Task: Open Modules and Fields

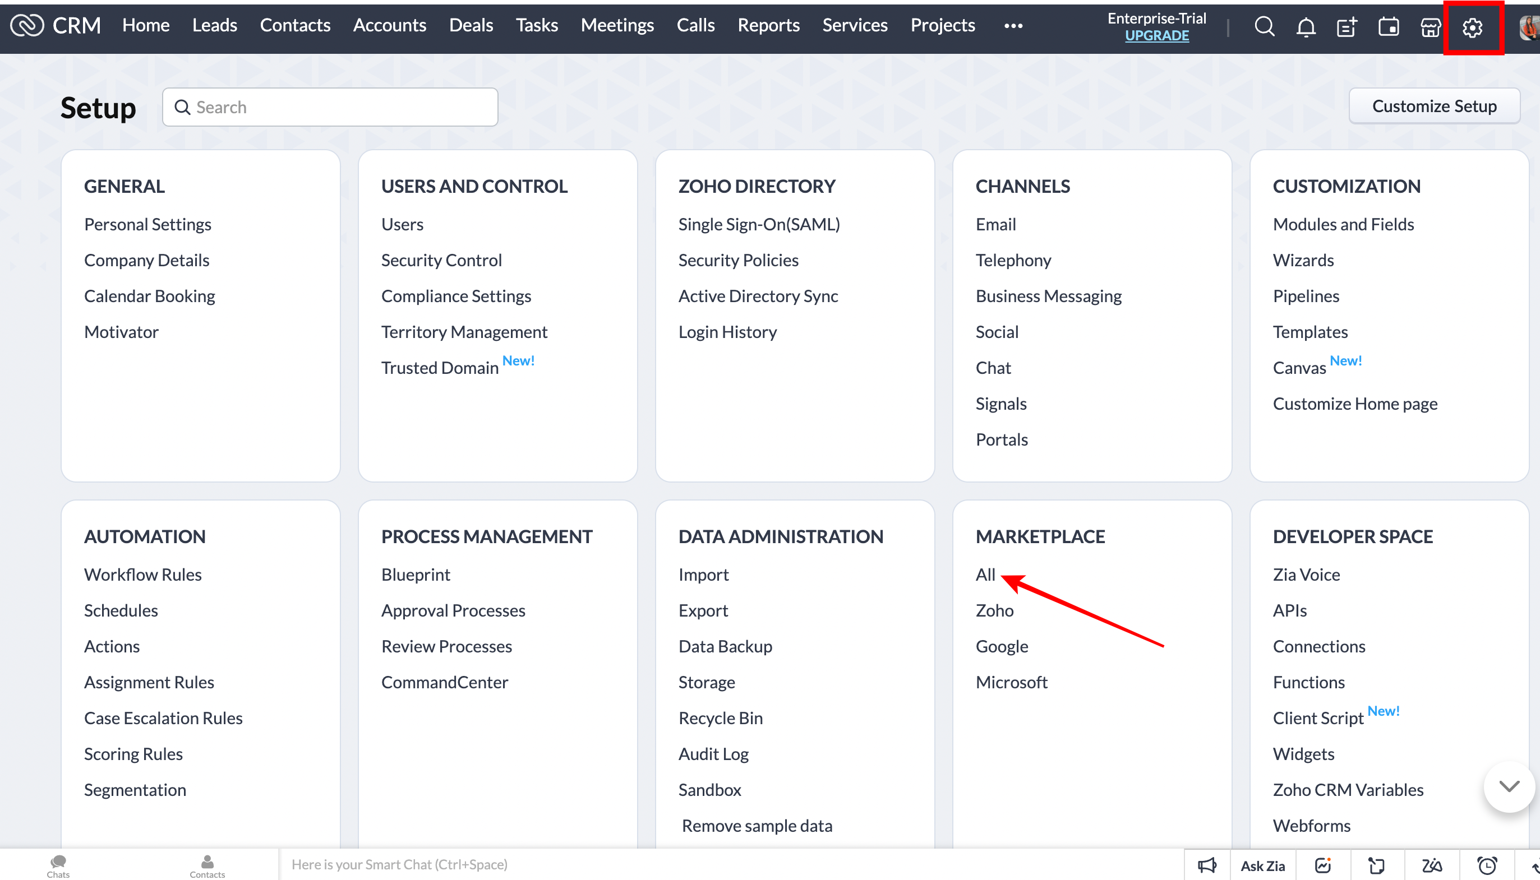Action: point(1343,224)
